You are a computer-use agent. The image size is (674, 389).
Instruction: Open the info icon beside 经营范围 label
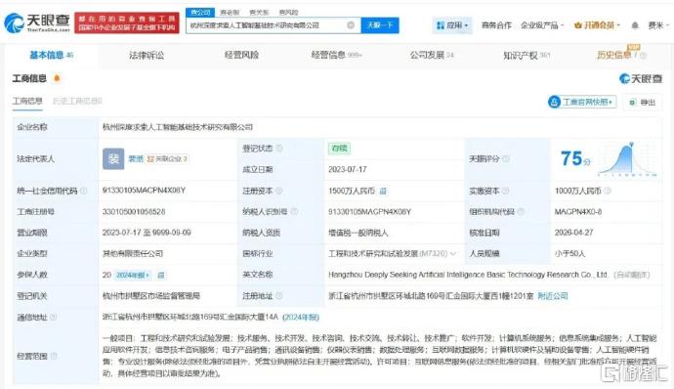coord(54,356)
